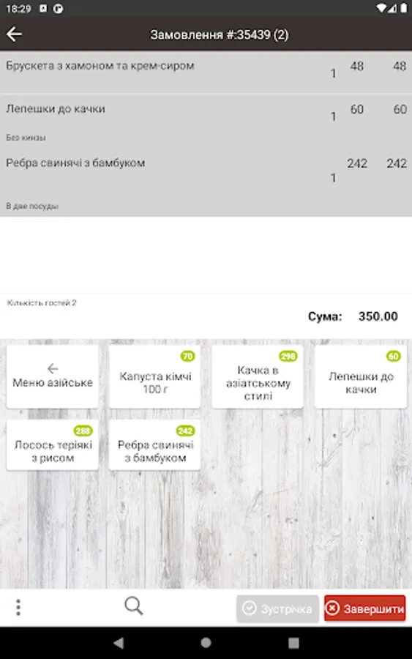The width and height of the screenshot is (412, 659).
Task: Open the three-dot overflow menu
Action: (18, 607)
